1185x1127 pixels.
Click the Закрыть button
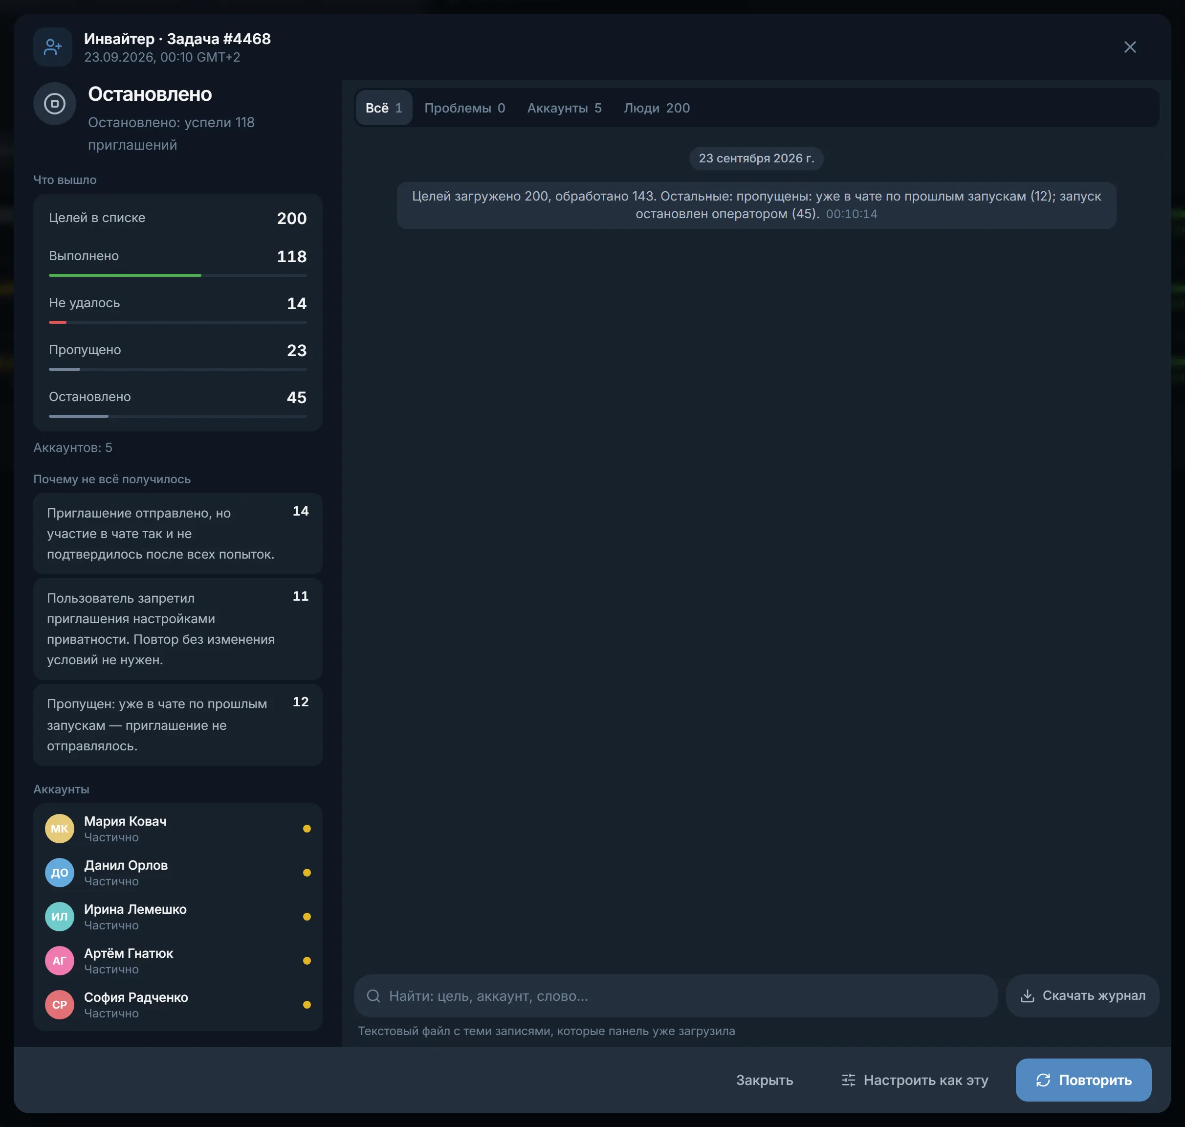[x=764, y=1080]
